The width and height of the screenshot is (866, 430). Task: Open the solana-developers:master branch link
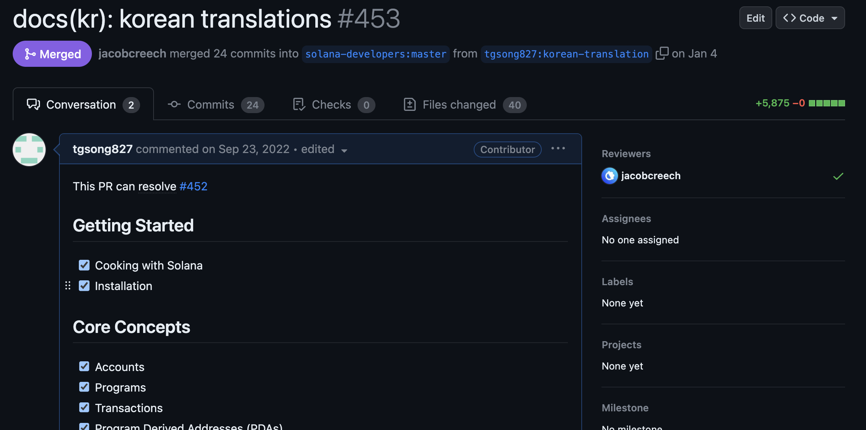click(x=375, y=54)
